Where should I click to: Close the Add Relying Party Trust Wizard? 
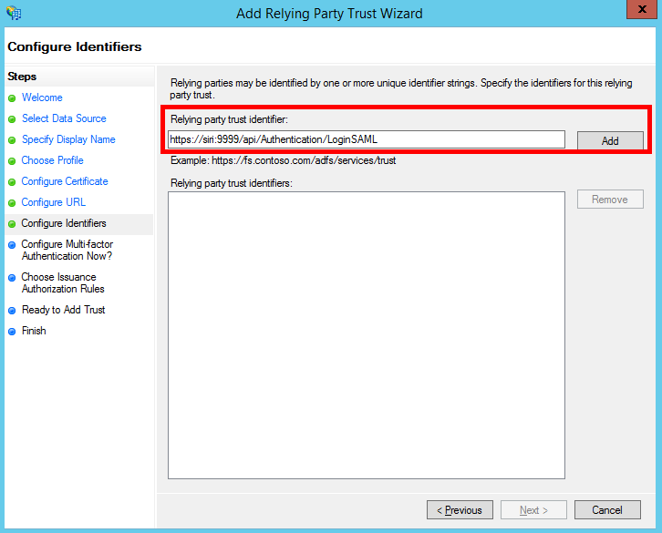click(642, 9)
